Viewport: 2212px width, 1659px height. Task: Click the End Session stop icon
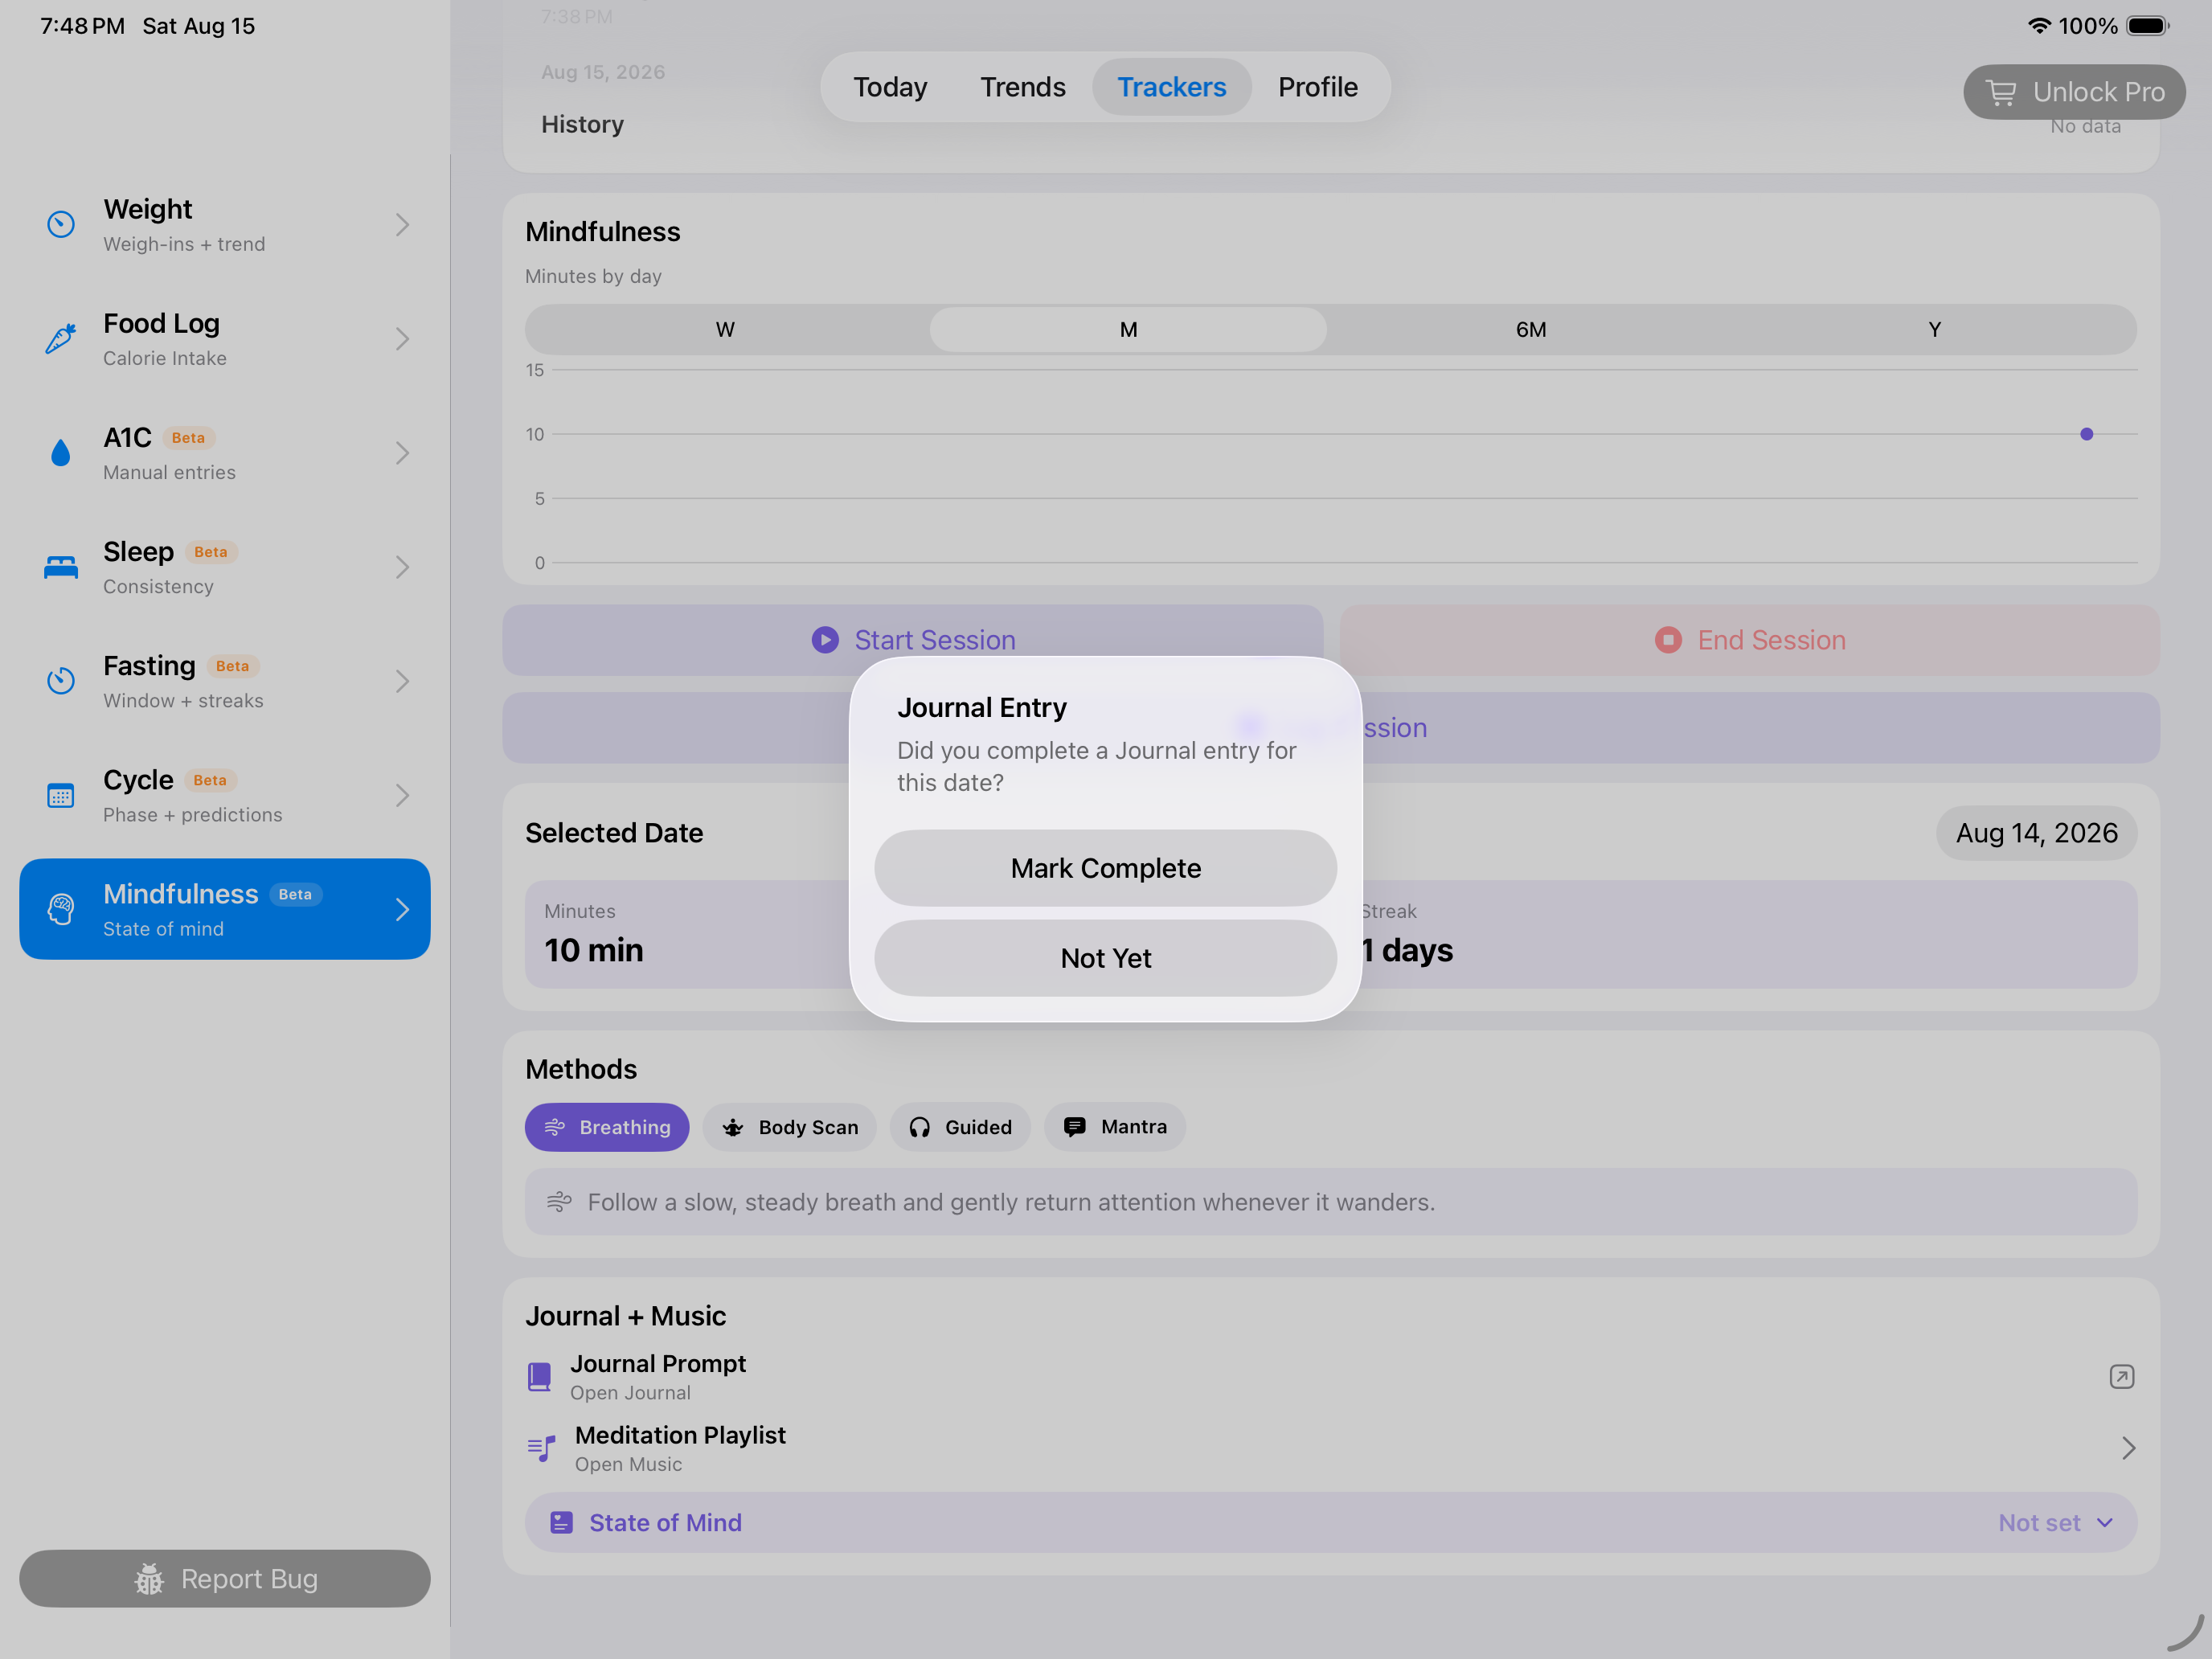[1668, 640]
